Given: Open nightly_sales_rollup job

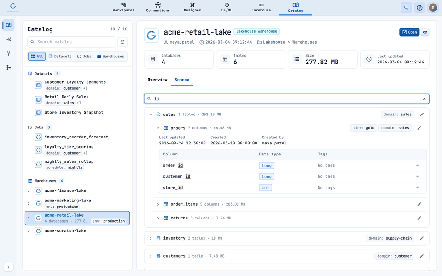Looking at the screenshot, I should click(x=69, y=161).
